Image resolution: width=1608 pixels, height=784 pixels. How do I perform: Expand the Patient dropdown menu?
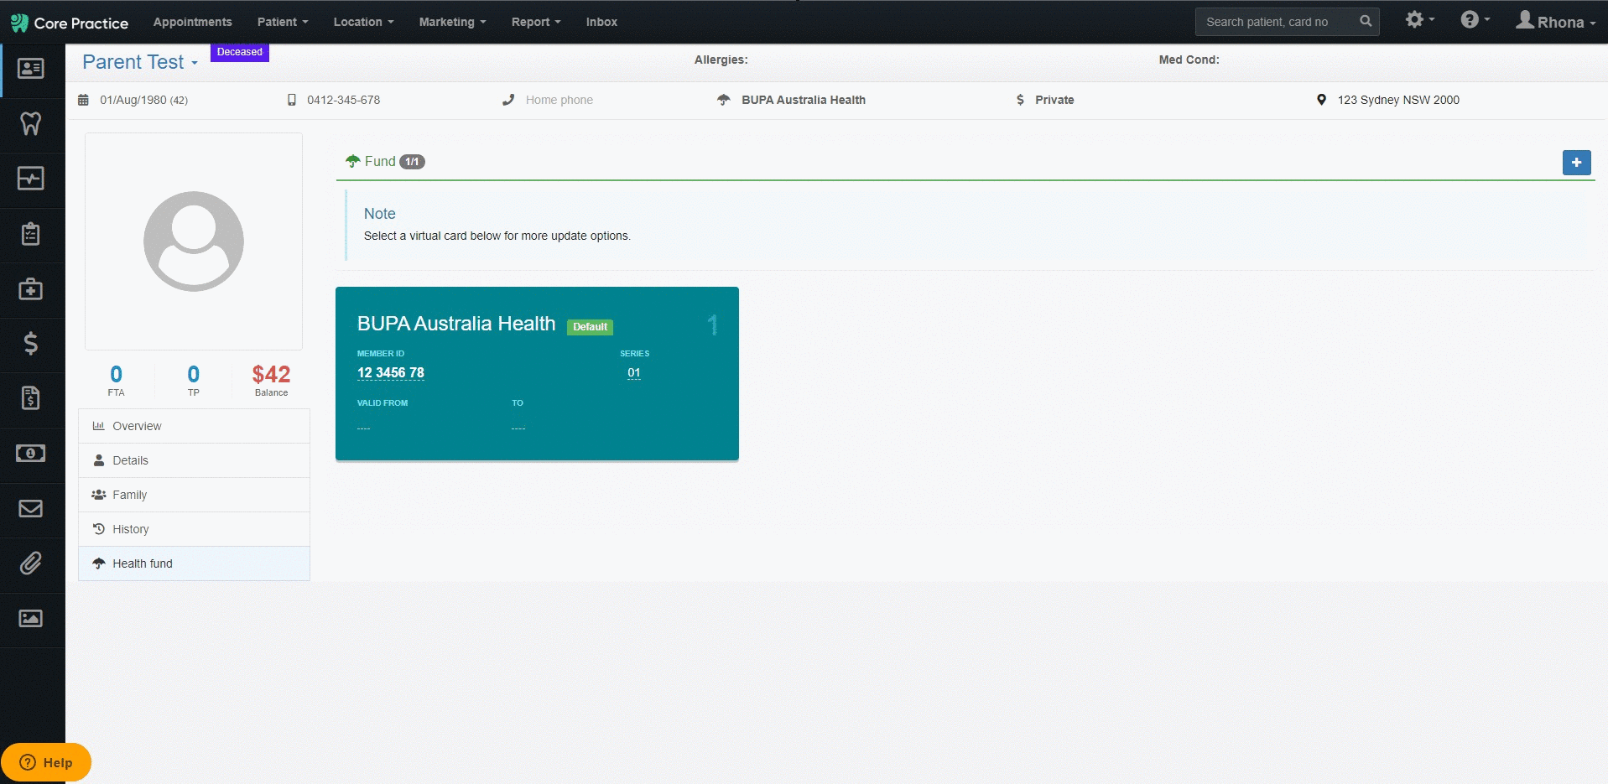point(283,22)
